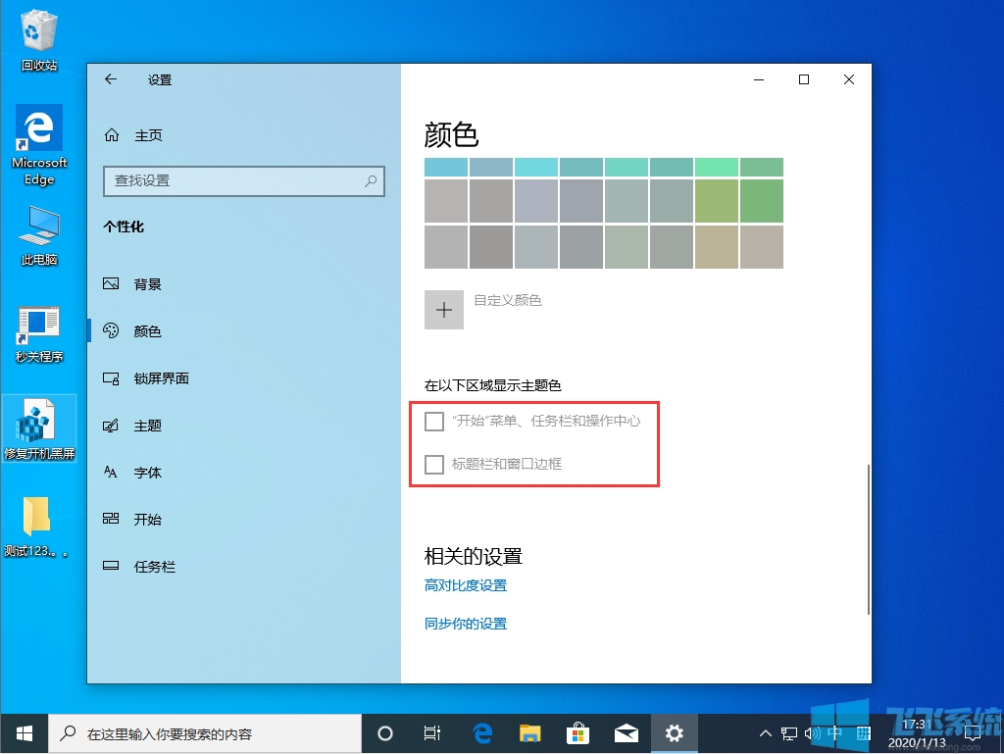Open 高对比度设置 (High contrast settings) link
This screenshot has width=1004, height=754.
[466, 584]
